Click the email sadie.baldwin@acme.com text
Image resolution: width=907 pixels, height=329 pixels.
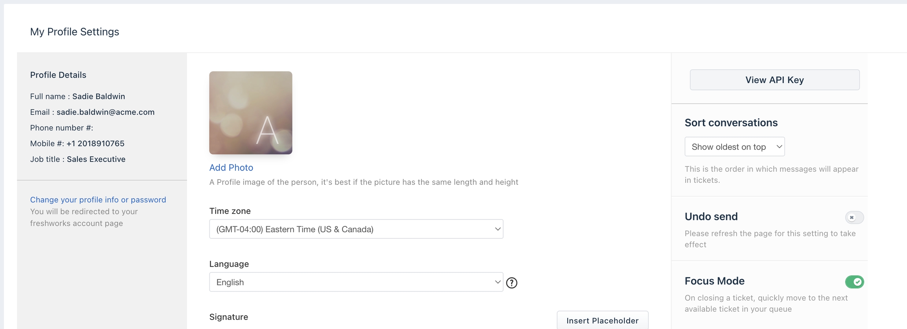click(106, 112)
